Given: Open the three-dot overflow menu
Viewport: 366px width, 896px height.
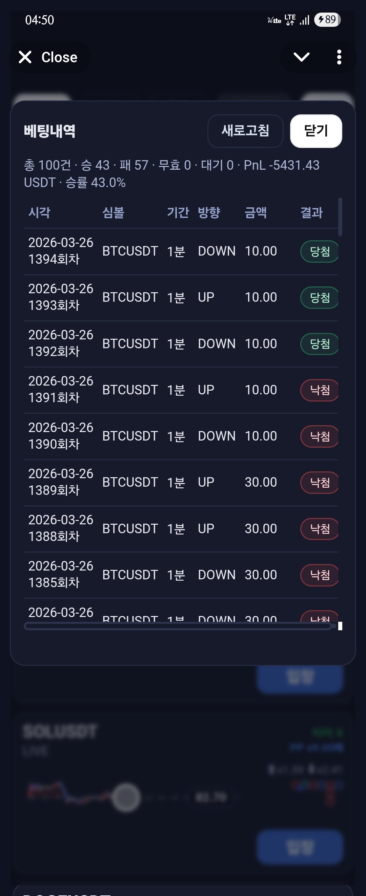Looking at the screenshot, I should pyautogui.click(x=339, y=57).
